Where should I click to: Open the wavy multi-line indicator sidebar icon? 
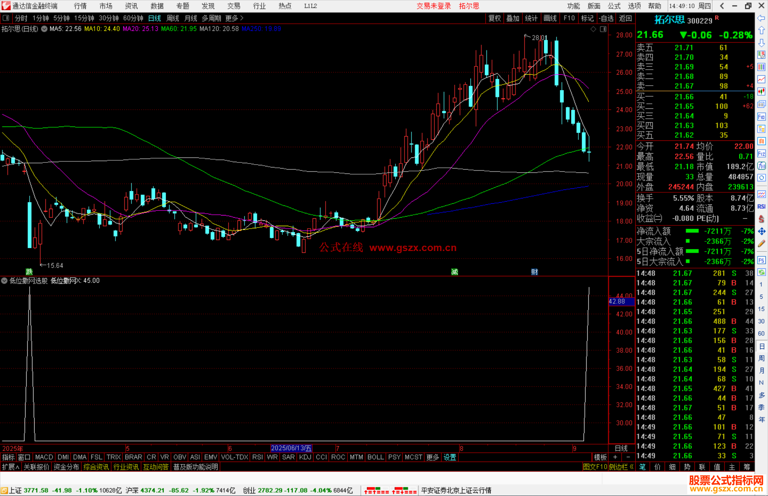(x=761, y=194)
